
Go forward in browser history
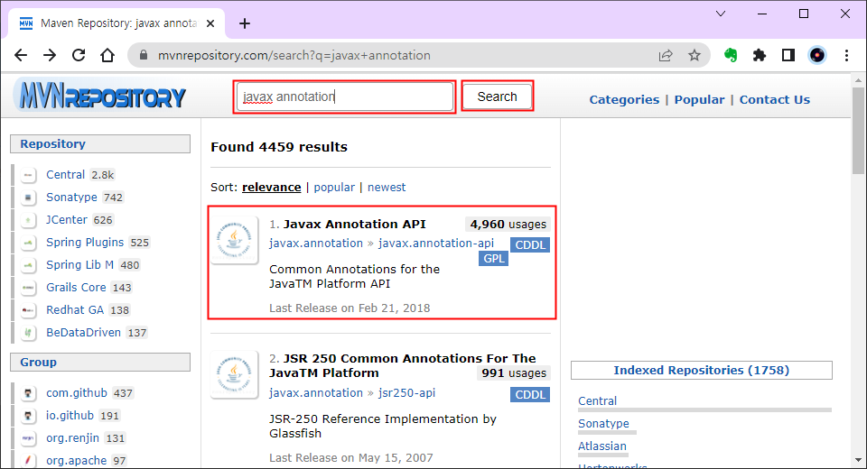(50, 55)
